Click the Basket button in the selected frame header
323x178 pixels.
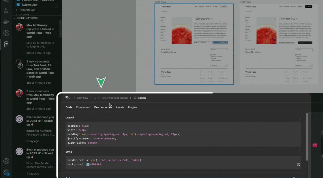click(x=224, y=7)
